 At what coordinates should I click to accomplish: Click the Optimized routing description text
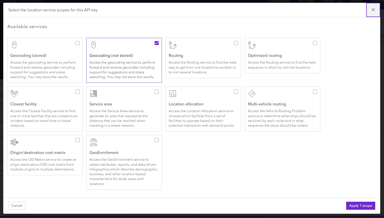(x=282, y=65)
